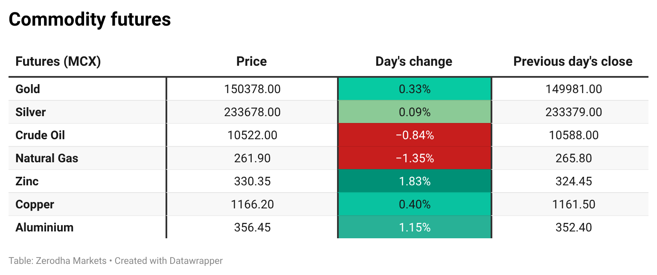The image size is (657, 275).
Task: Select the Natural Gas row label
Action: pyautogui.click(x=47, y=158)
